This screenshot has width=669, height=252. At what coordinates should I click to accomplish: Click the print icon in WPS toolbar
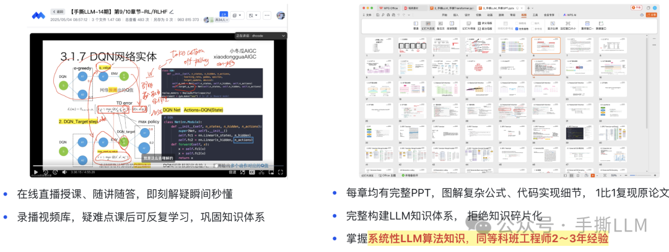(388, 15)
